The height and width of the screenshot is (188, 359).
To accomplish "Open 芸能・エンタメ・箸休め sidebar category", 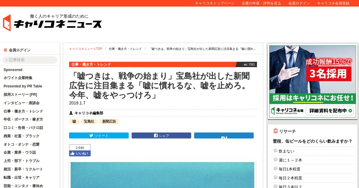I will point(23,186).
